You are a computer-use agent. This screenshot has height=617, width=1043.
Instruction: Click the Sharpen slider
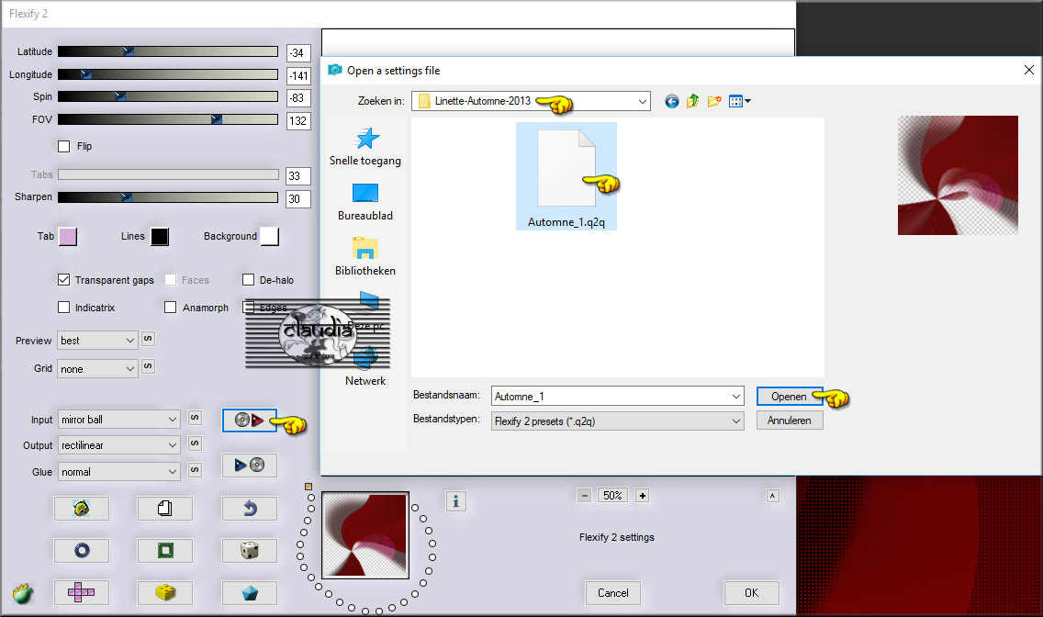(168, 196)
